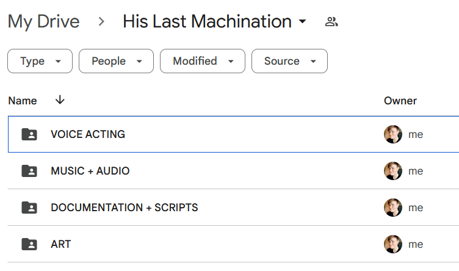Image resolution: width=459 pixels, height=271 pixels.
Task: Click owner avatar in VOICE ACTING row
Action: pos(393,134)
